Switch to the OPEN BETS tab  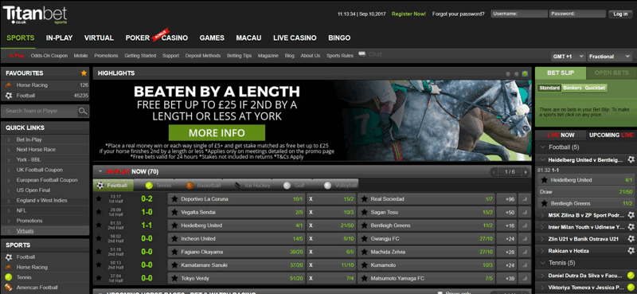coord(612,73)
